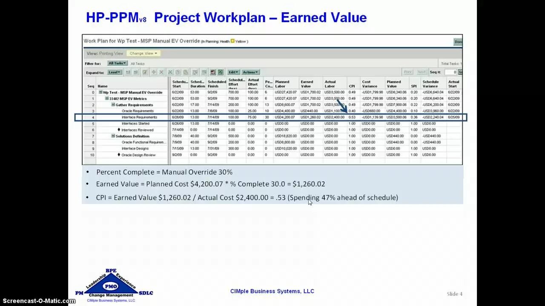Screen dimensions: 545x306
Task: Select the Cut task icon
Action: point(170,72)
